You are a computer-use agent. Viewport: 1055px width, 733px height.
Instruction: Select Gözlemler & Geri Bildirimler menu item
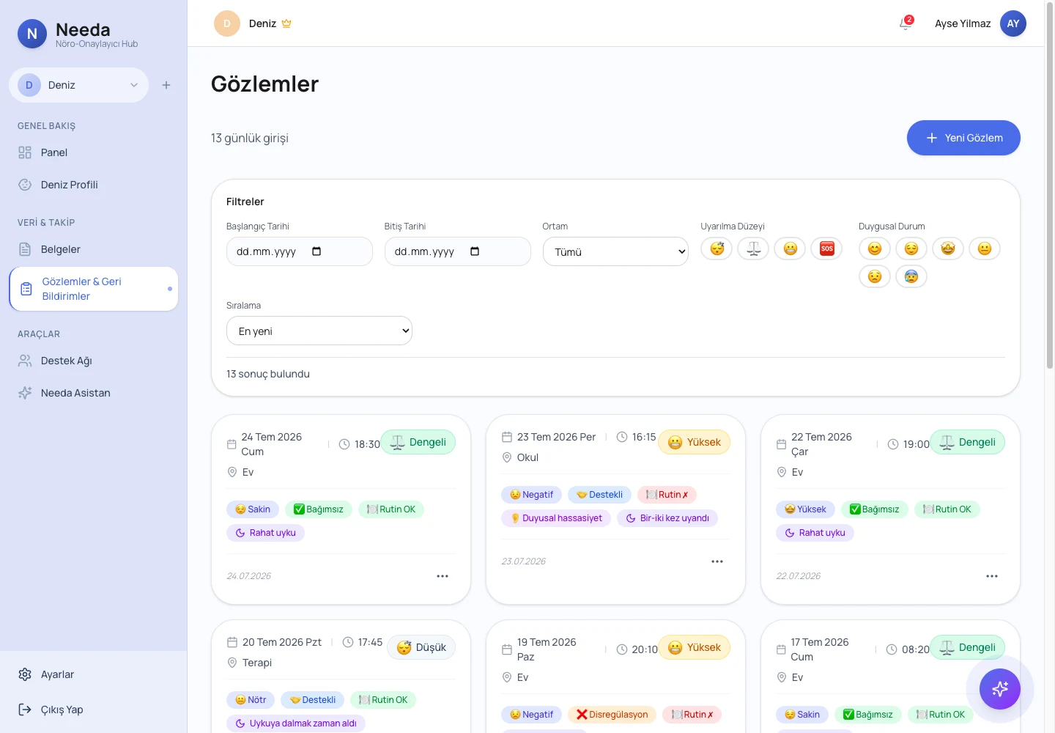[94, 289]
